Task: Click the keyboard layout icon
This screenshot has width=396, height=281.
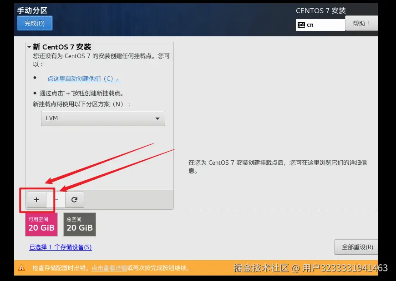Action: 301,25
